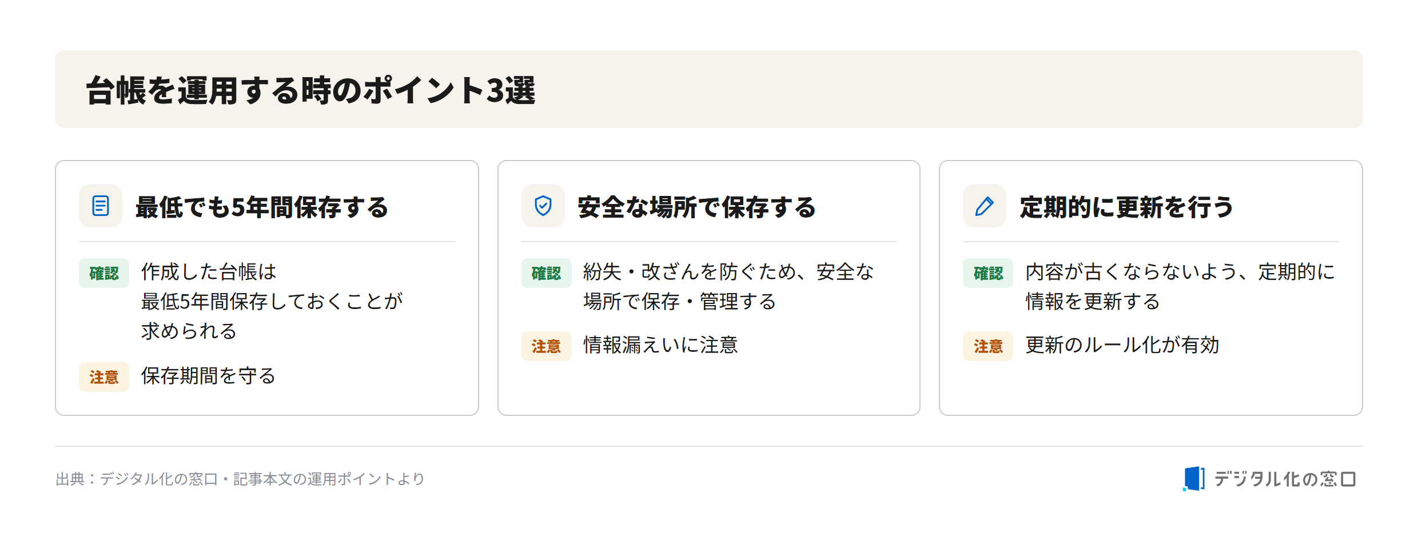Click the pencil icon beside 定期的に更新を行う
Image resolution: width=1418 pixels, height=545 pixels.
point(984,206)
